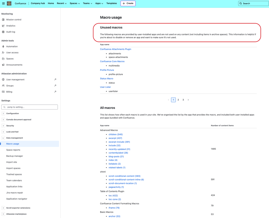Open the excerpt-include (391) link
The height and width of the screenshot is (218, 269).
click(119, 142)
